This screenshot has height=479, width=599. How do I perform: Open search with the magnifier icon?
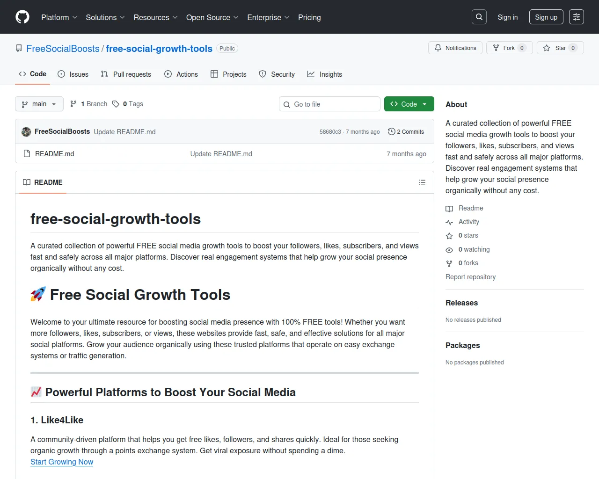[x=479, y=17]
